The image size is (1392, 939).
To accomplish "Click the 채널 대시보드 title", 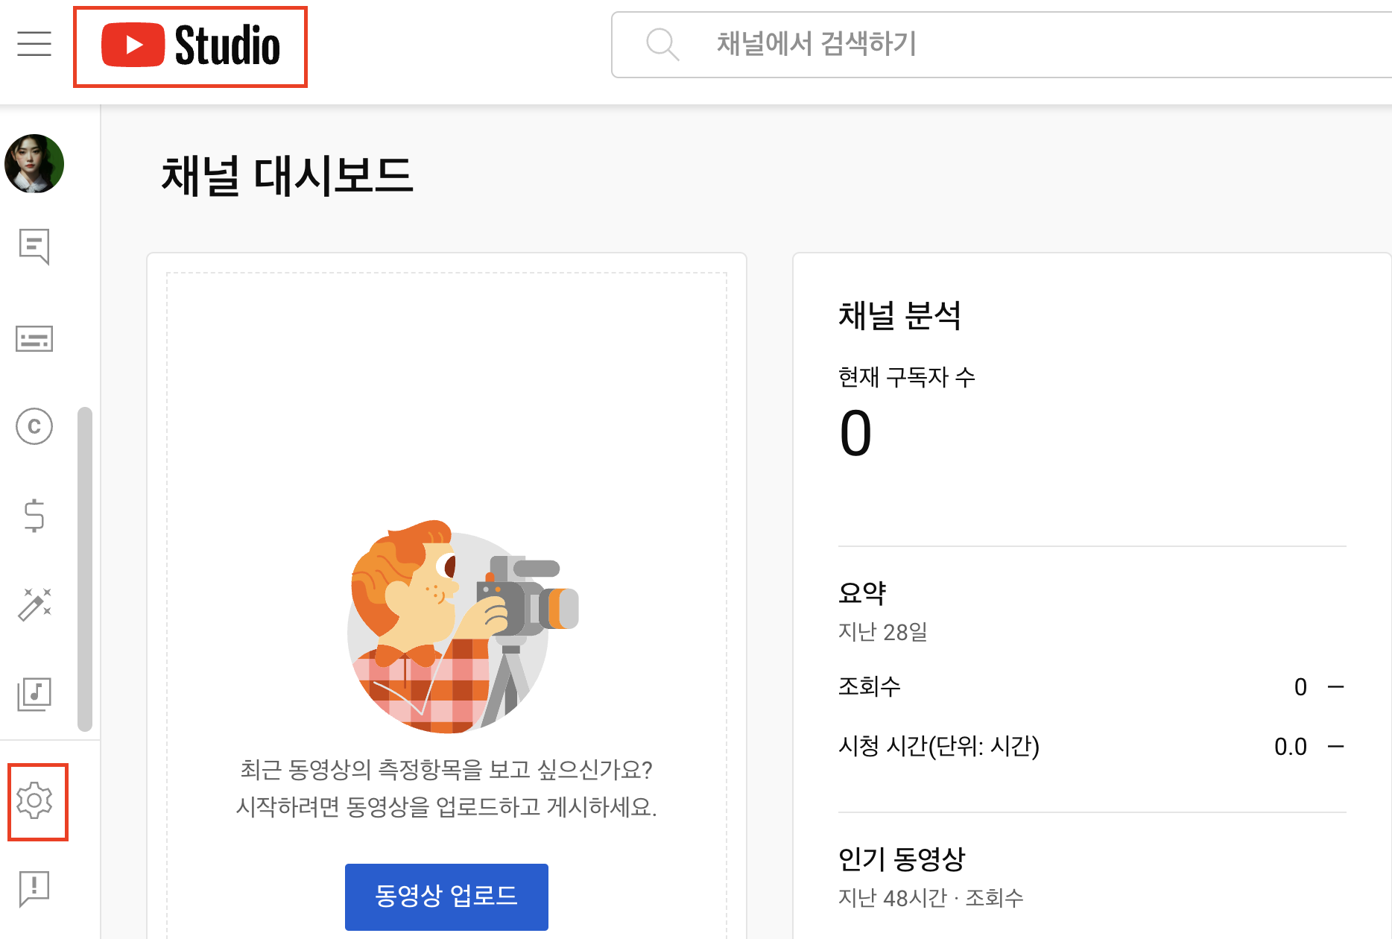I will (287, 177).
